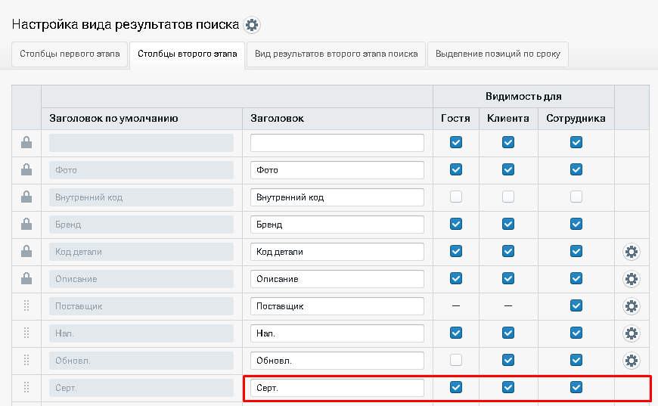Click the empty first header input field
Image resolution: width=658 pixels, height=406 pixels.
(x=337, y=143)
